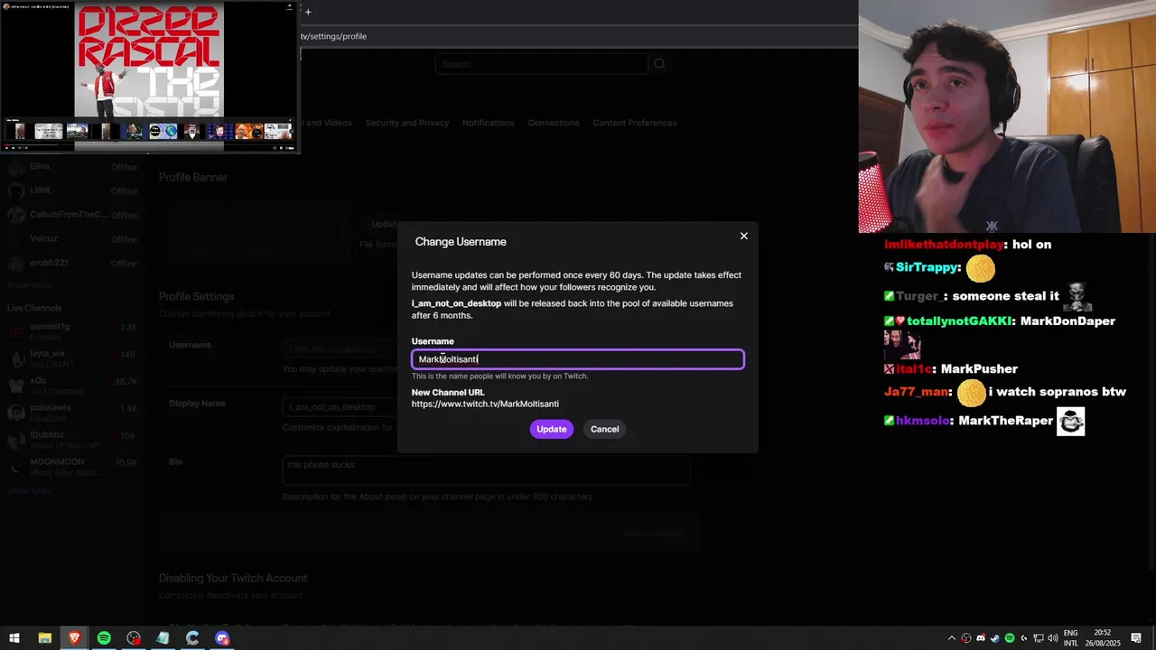The width and height of the screenshot is (1156, 650).
Task: Open the Security and Privacy settings tab
Action: point(406,123)
